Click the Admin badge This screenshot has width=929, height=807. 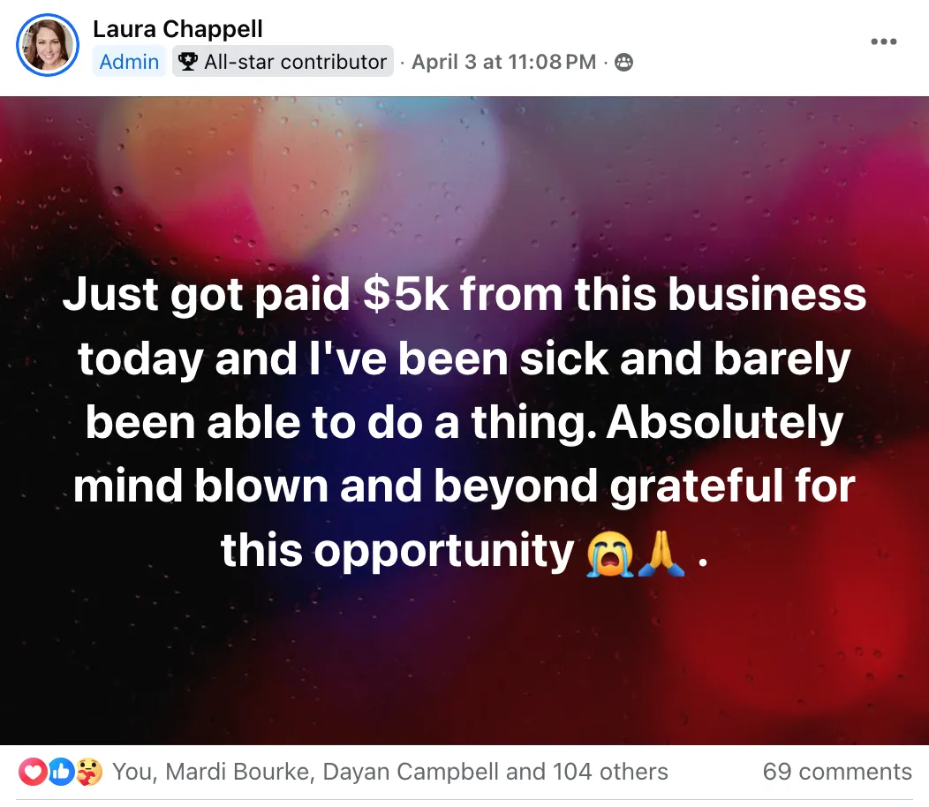[x=129, y=62]
